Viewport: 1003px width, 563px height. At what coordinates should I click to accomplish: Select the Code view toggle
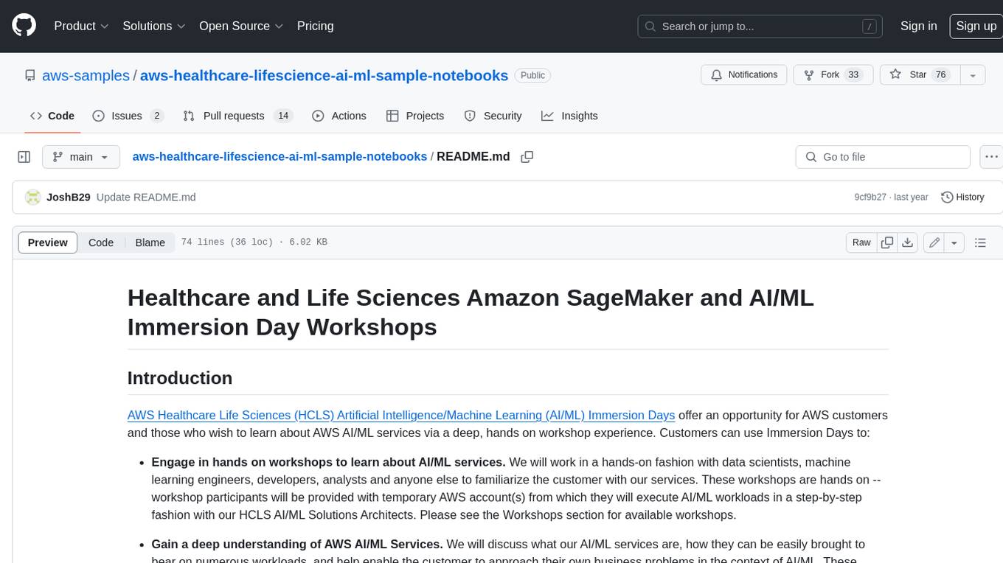(x=101, y=242)
